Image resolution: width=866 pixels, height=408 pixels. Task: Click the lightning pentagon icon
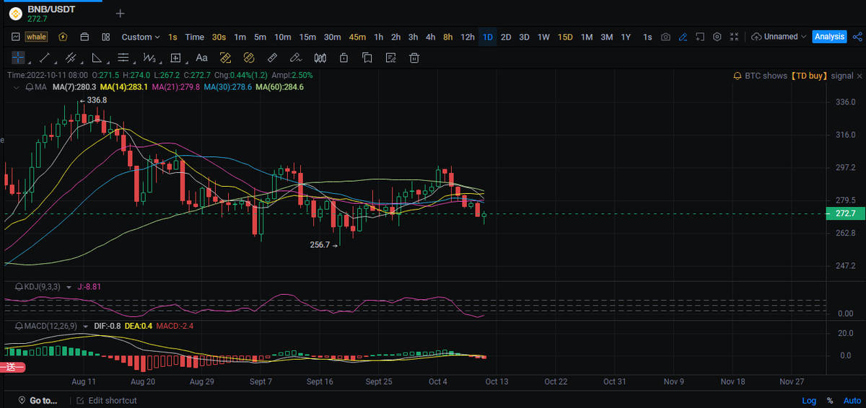(63, 37)
